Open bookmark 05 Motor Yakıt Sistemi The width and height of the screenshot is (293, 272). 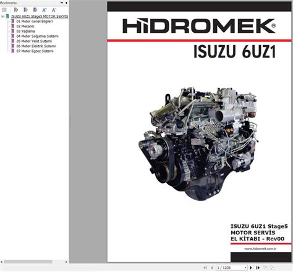pos(34,41)
